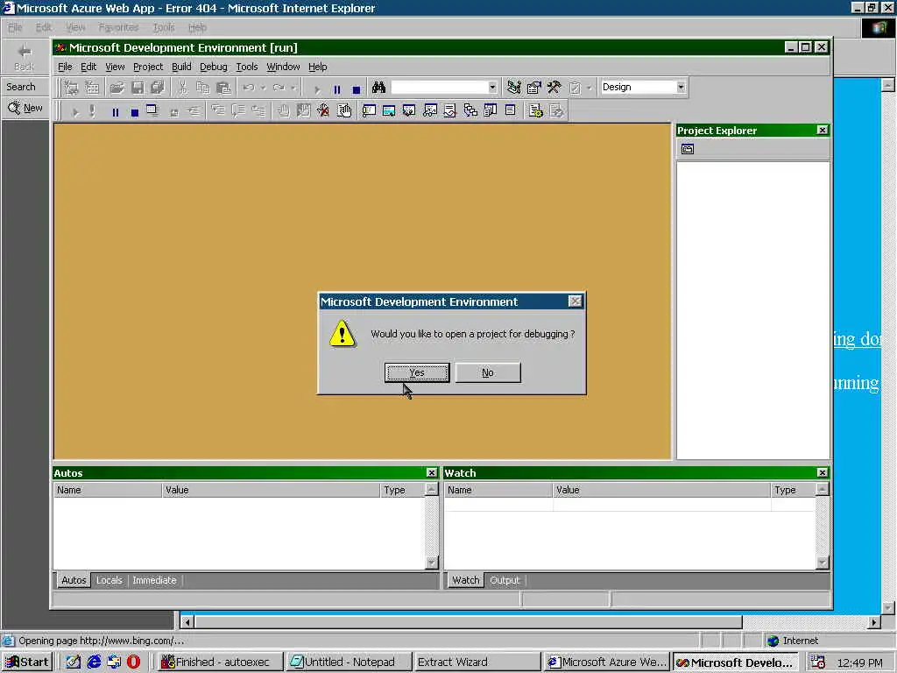Image resolution: width=897 pixels, height=673 pixels.
Task: Click the Add Item toolbar icon
Action: (x=92, y=88)
